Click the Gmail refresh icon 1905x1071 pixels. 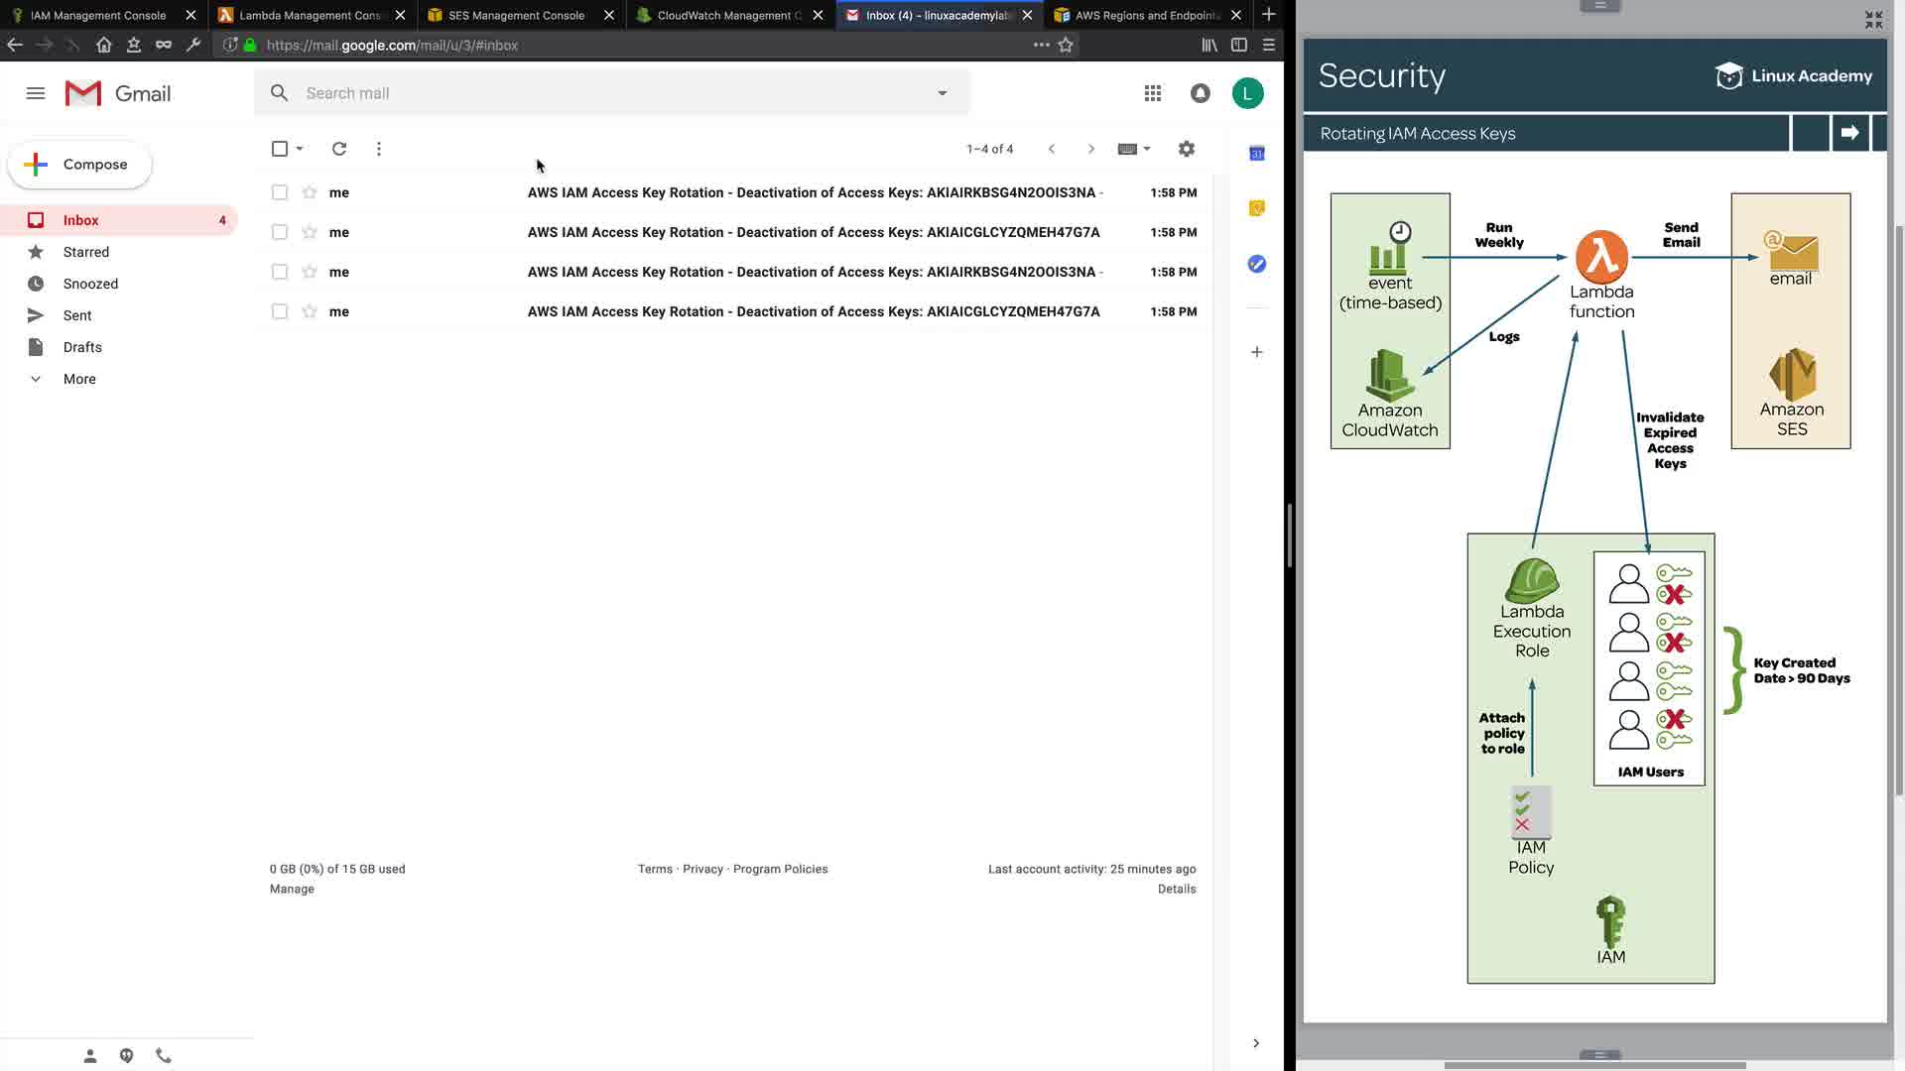click(339, 149)
